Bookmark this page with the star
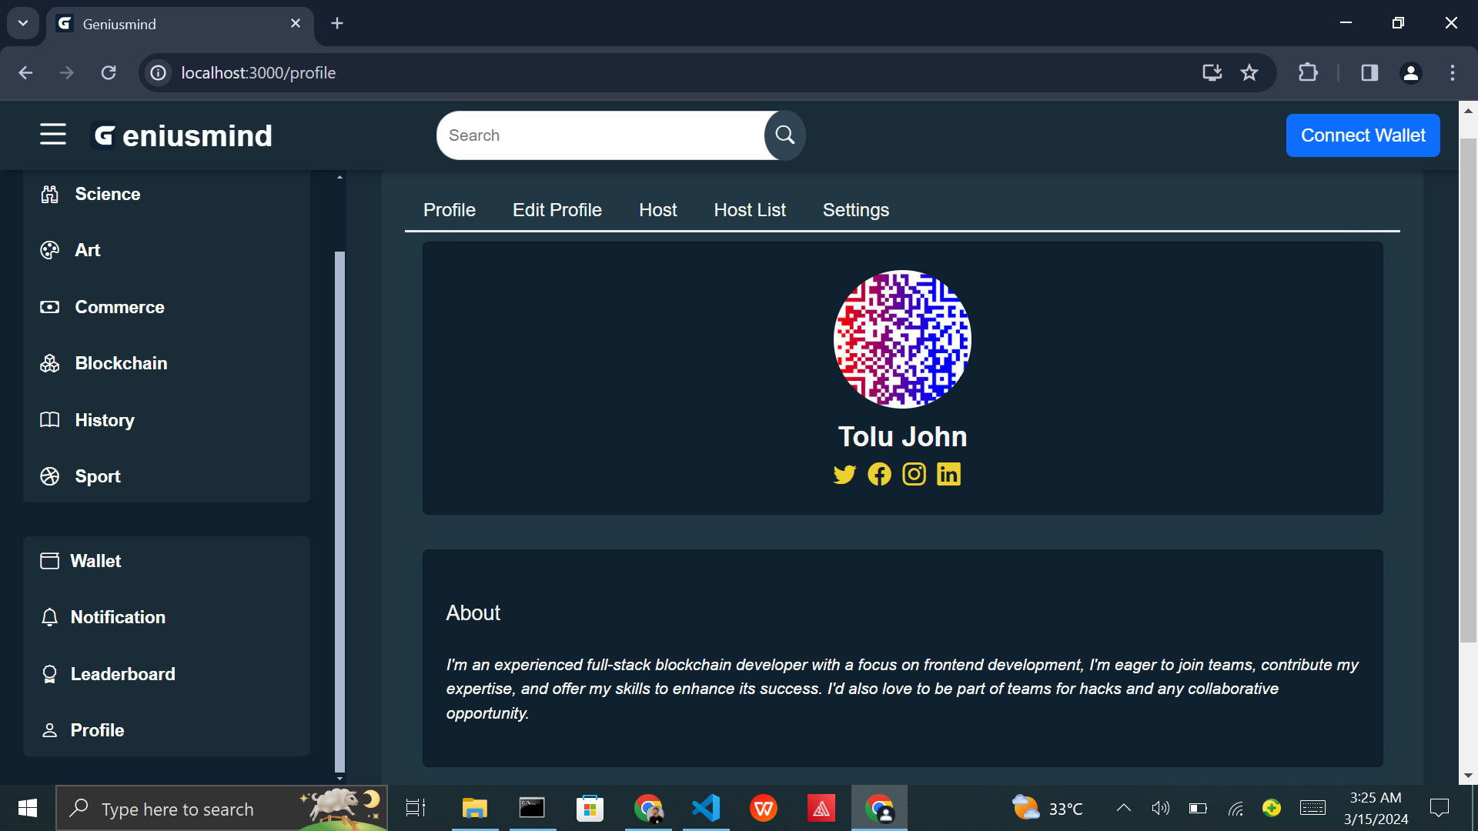The image size is (1478, 831). coord(1249,73)
